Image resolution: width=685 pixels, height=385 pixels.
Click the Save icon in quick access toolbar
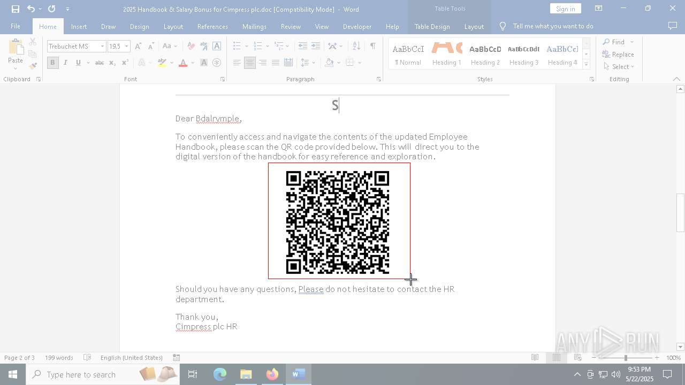coord(16,9)
